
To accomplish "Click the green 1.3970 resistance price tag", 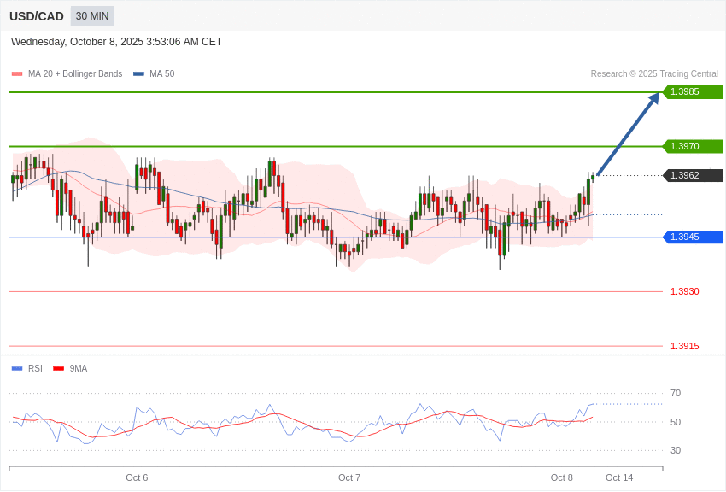I will click(693, 147).
